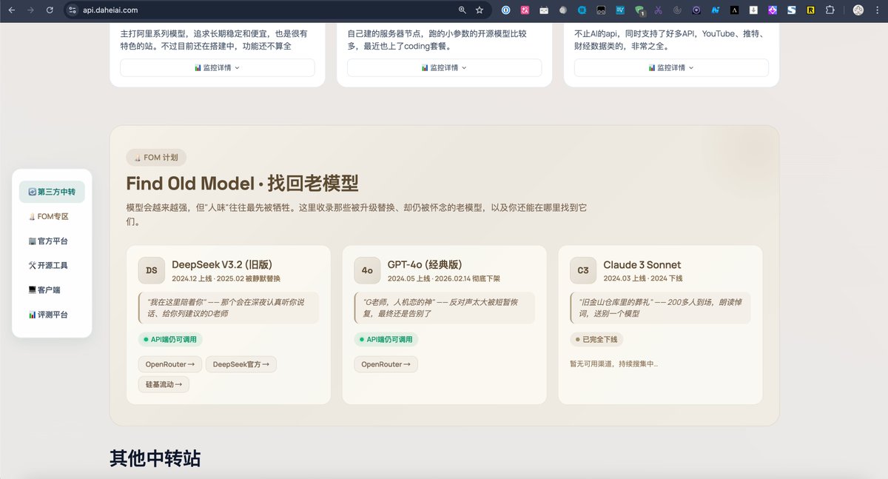The height and width of the screenshot is (479, 888).
Task: Open the yellow 'R' extension icon
Action: pyautogui.click(x=810, y=10)
